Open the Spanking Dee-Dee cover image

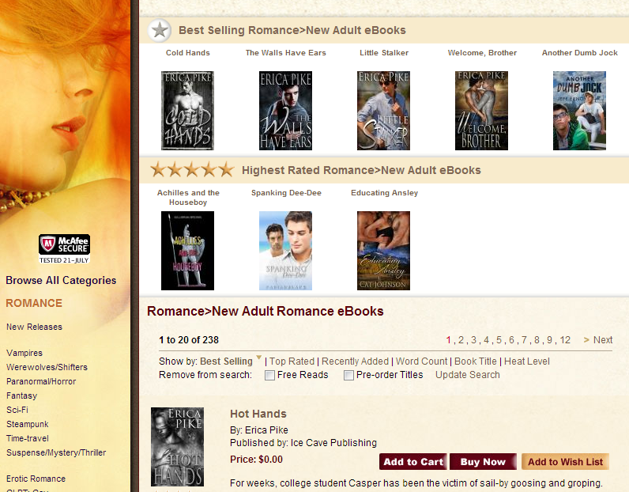tap(285, 251)
